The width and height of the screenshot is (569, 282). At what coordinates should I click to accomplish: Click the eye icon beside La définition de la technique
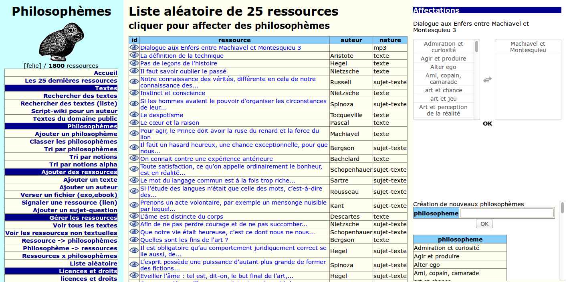[134, 55]
